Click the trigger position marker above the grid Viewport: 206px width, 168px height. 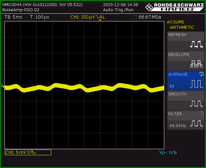[x=100, y=20]
